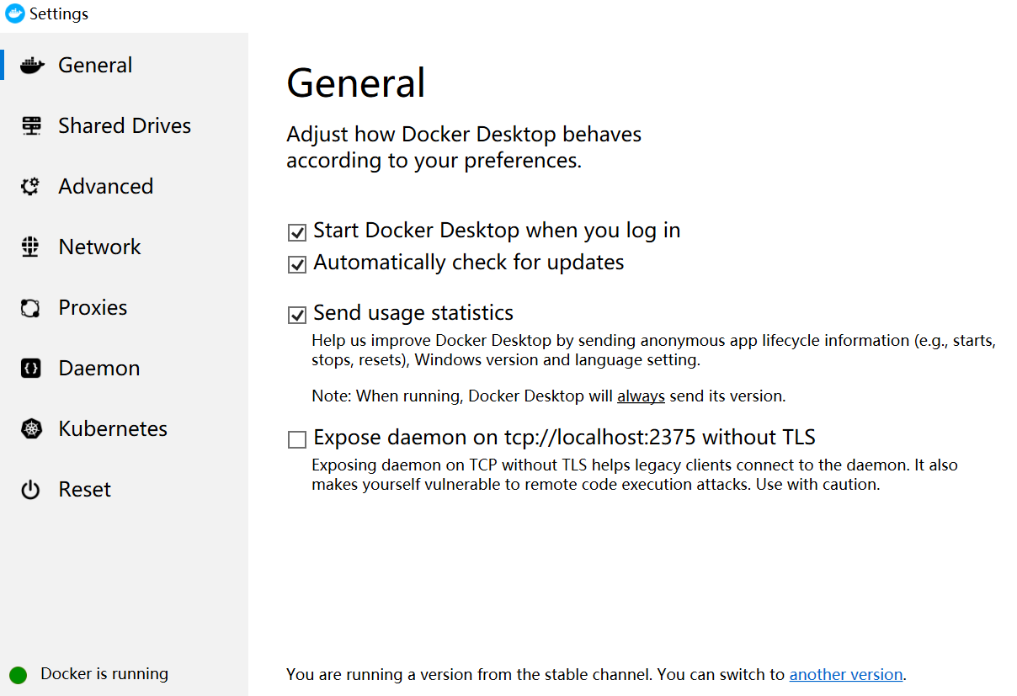This screenshot has width=1017, height=696.
Task: Open the Proxies settings page
Action: [x=93, y=306]
